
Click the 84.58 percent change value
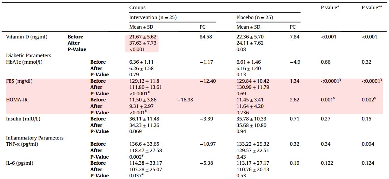pyautogui.click(x=206, y=37)
